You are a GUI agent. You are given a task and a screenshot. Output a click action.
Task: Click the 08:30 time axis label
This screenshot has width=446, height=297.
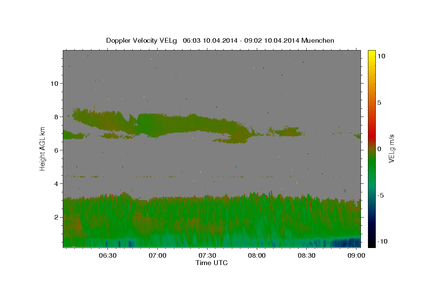point(307,256)
